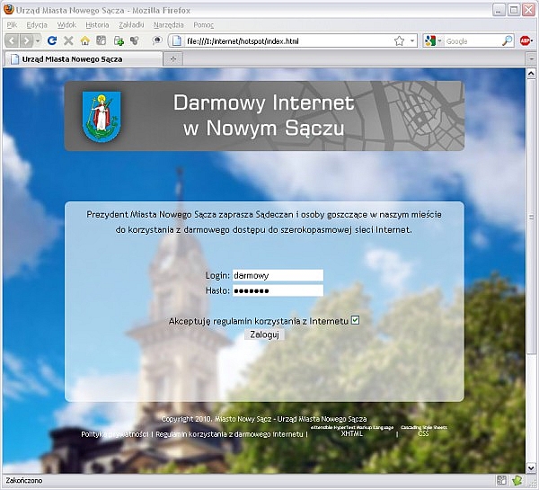The width and height of the screenshot is (539, 490).
Task: Click the browser Back arrow button
Action: pos(12,41)
